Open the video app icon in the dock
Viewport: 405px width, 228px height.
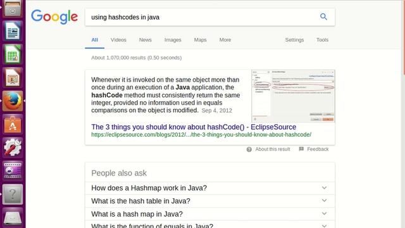[x=13, y=170]
